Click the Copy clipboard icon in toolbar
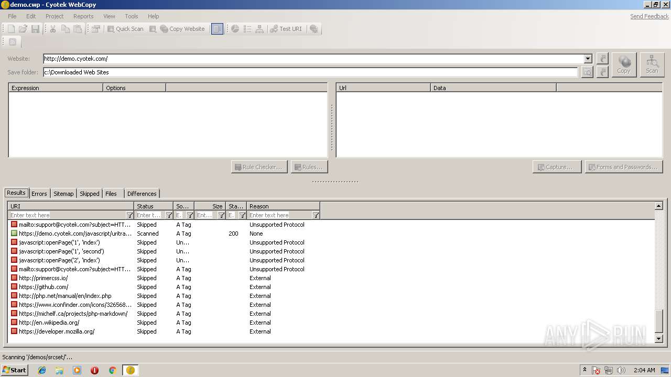Screen dimensions: 671x377 coord(65,29)
